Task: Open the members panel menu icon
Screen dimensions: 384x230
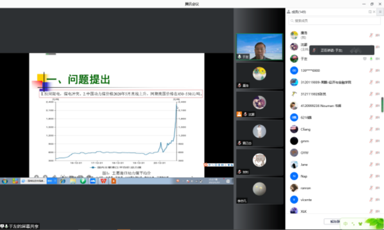Action: [379, 12]
